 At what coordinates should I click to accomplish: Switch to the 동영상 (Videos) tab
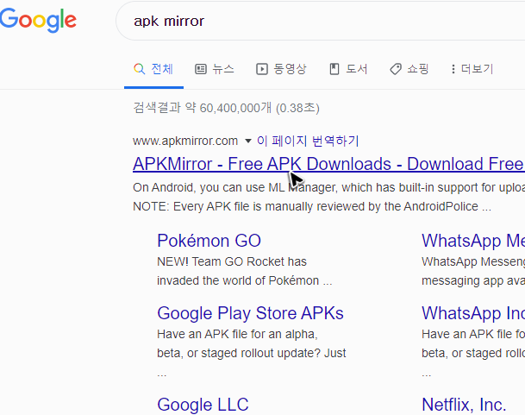281,69
